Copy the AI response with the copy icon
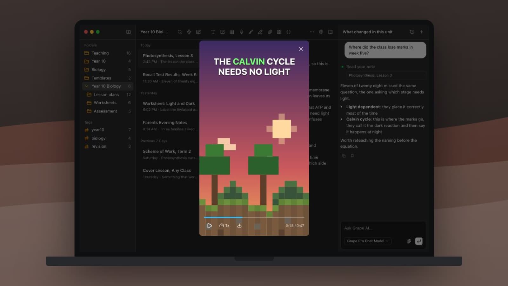Viewport: 508px width, 286px height. pos(344,156)
